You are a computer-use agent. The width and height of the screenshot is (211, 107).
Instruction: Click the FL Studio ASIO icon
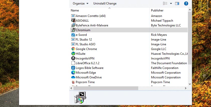pos(73,44)
